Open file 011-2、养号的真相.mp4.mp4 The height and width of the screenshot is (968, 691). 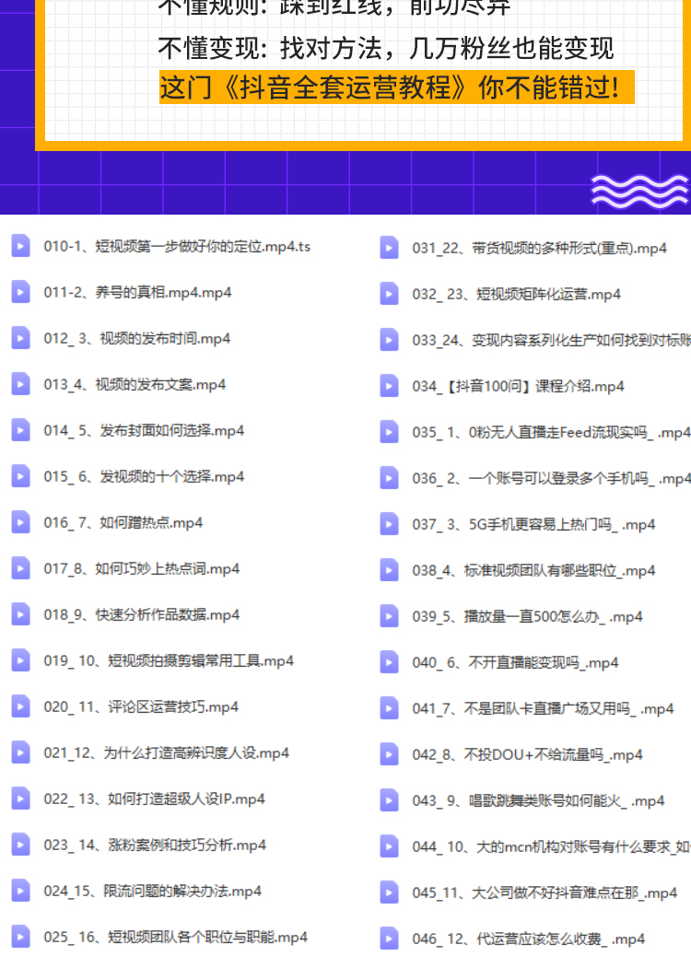coord(137,292)
